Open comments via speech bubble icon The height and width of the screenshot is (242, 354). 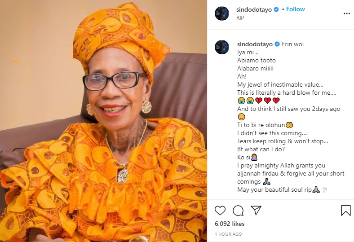(238, 211)
